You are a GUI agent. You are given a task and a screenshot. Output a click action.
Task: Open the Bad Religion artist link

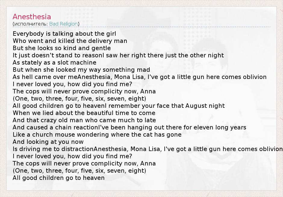click(64, 24)
